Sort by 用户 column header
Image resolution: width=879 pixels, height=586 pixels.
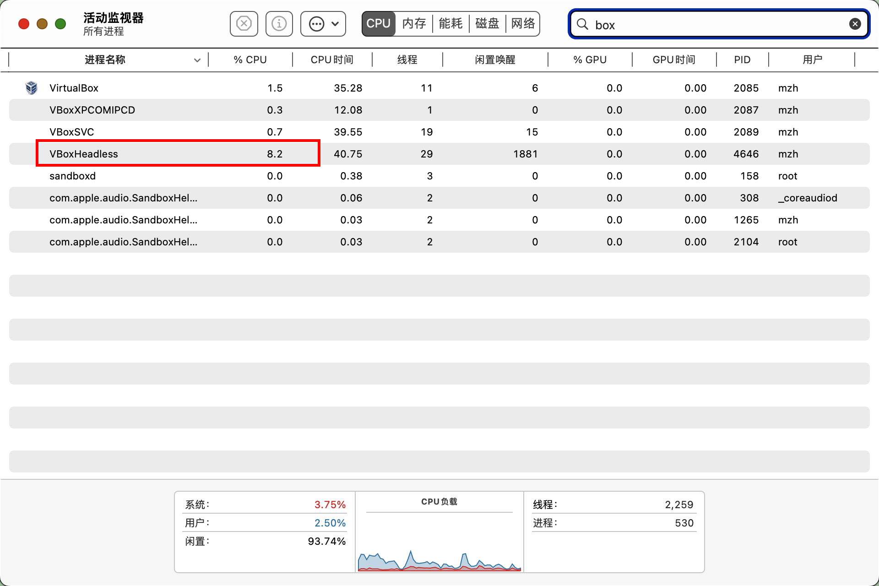812,60
